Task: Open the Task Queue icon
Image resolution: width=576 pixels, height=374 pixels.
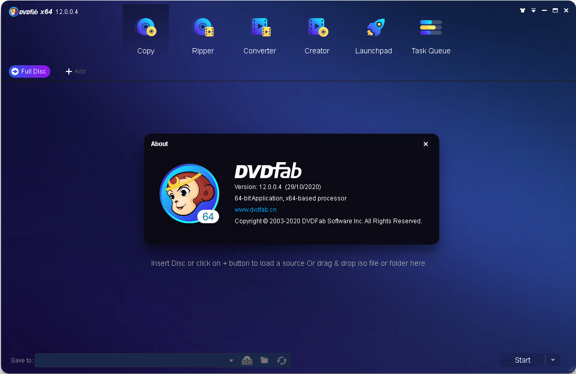Action: pos(430,27)
